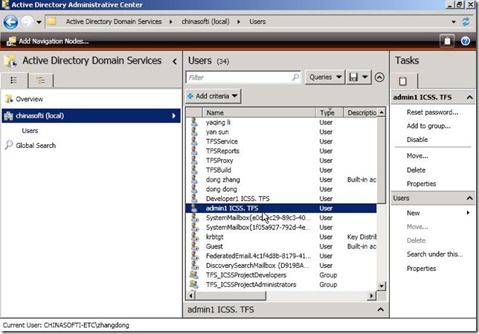
Task: Click user icon of TFSProxy
Action: 194,160
